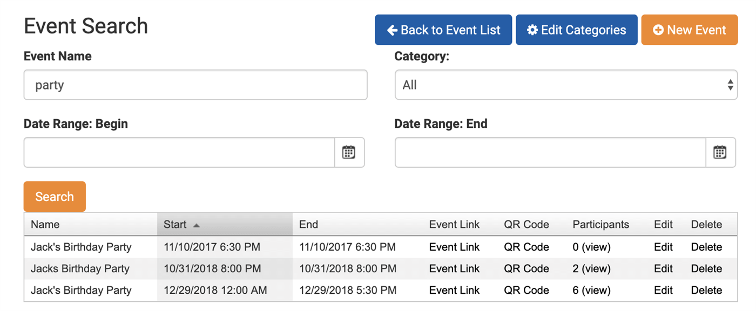The width and height of the screenshot is (756, 311).
Task: Open the End date calendar picker
Action: coord(720,153)
